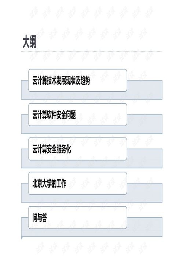Click blank area right of 趋势 in first box

[x=108, y=81]
